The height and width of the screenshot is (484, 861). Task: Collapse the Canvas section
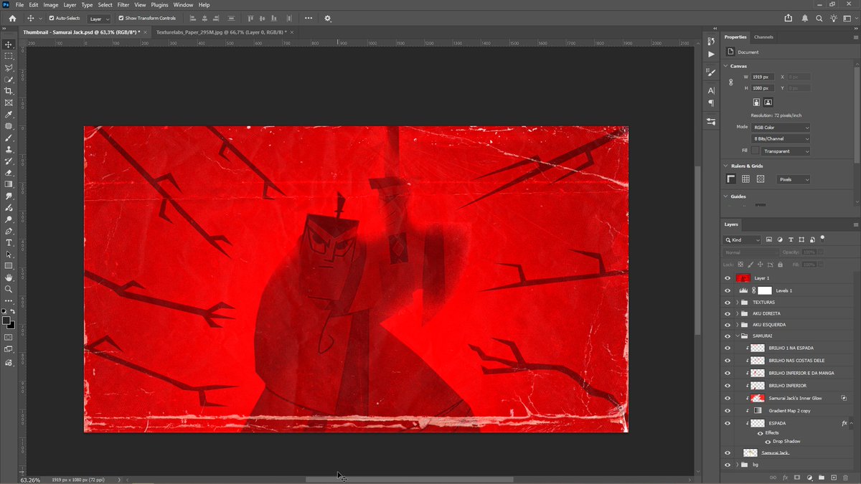pyautogui.click(x=725, y=66)
